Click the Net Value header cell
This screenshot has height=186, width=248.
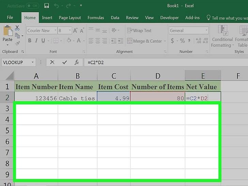point(203,87)
